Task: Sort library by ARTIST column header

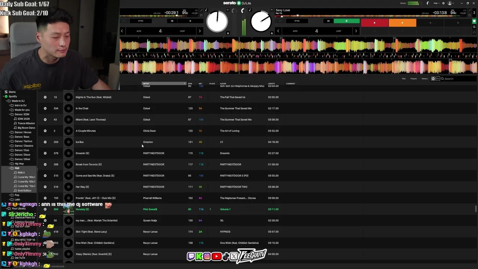Action: click(164, 84)
